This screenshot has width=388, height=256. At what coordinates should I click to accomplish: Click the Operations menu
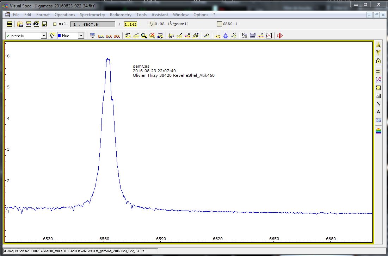(x=64, y=15)
